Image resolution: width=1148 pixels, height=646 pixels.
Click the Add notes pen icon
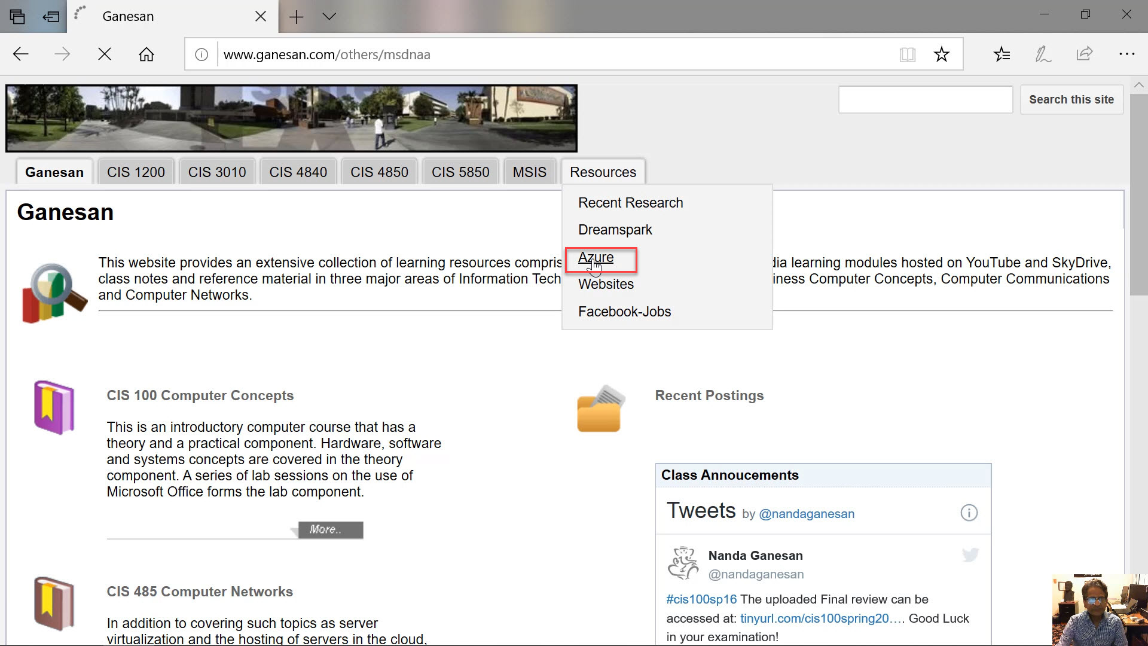[1043, 54]
